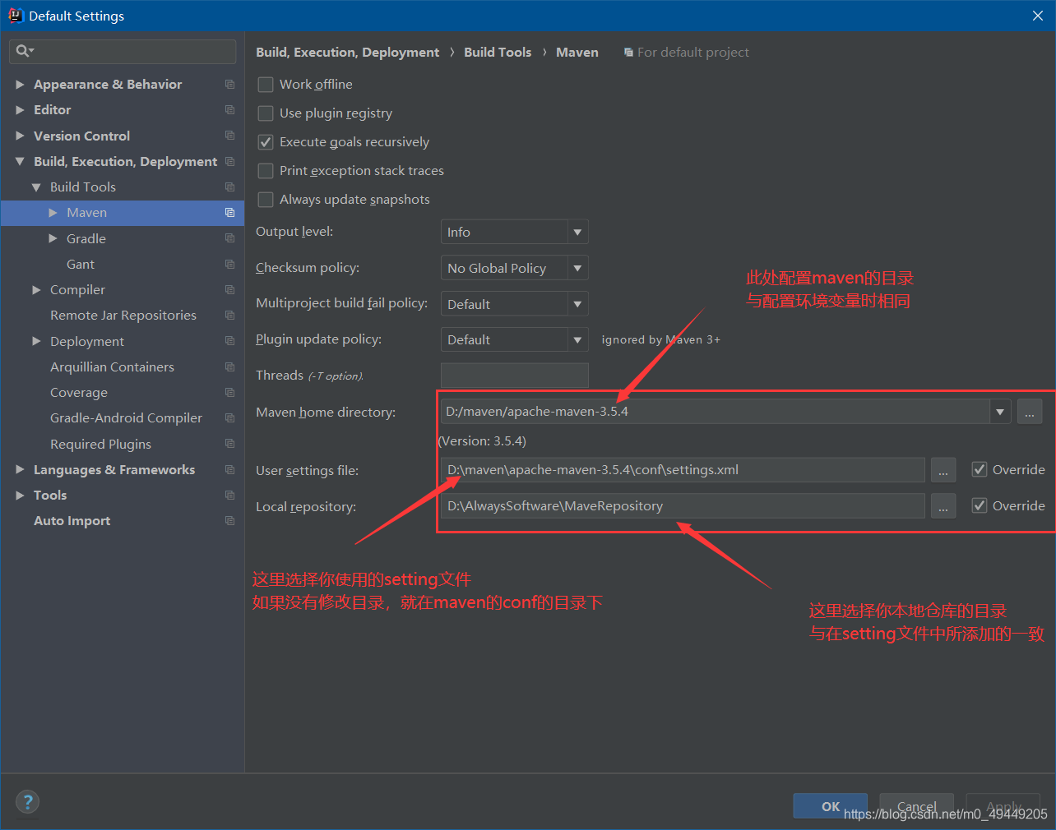Click the Cancel button

tap(917, 806)
